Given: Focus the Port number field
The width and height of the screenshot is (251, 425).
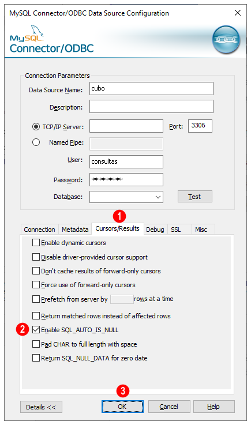Looking at the screenshot, I should pyautogui.click(x=200, y=126).
